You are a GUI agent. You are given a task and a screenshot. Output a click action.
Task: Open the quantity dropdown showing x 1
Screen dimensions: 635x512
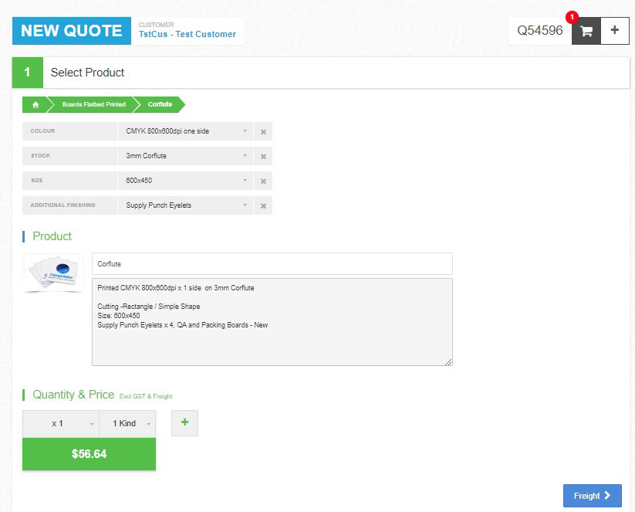click(x=61, y=424)
